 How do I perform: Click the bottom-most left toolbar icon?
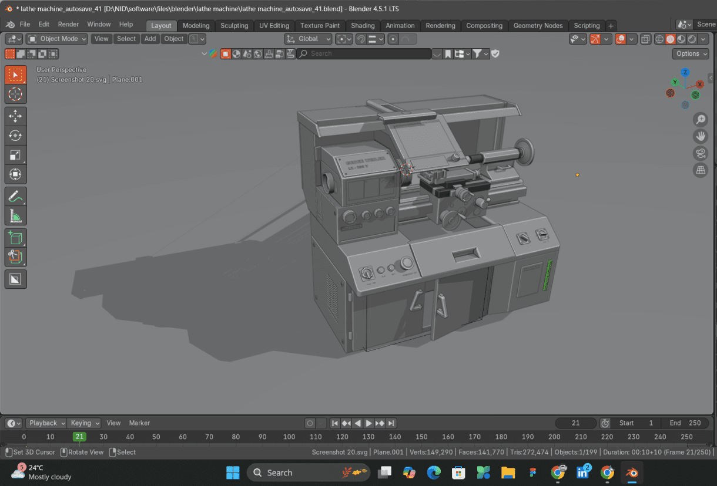pyautogui.click(x=16, y=279)
